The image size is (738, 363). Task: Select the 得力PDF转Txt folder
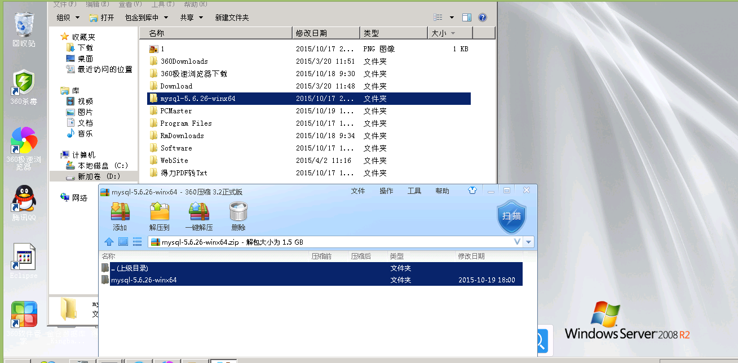pyautogui.click(x=309, y=173)
